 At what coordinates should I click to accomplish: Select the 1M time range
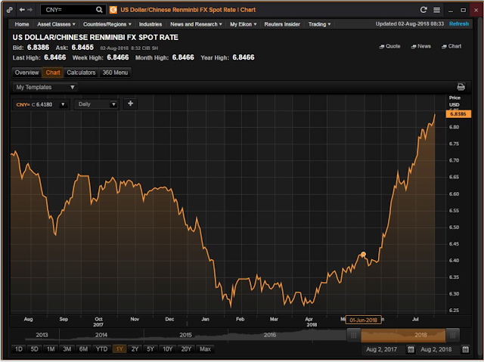(x=51, y=349)
